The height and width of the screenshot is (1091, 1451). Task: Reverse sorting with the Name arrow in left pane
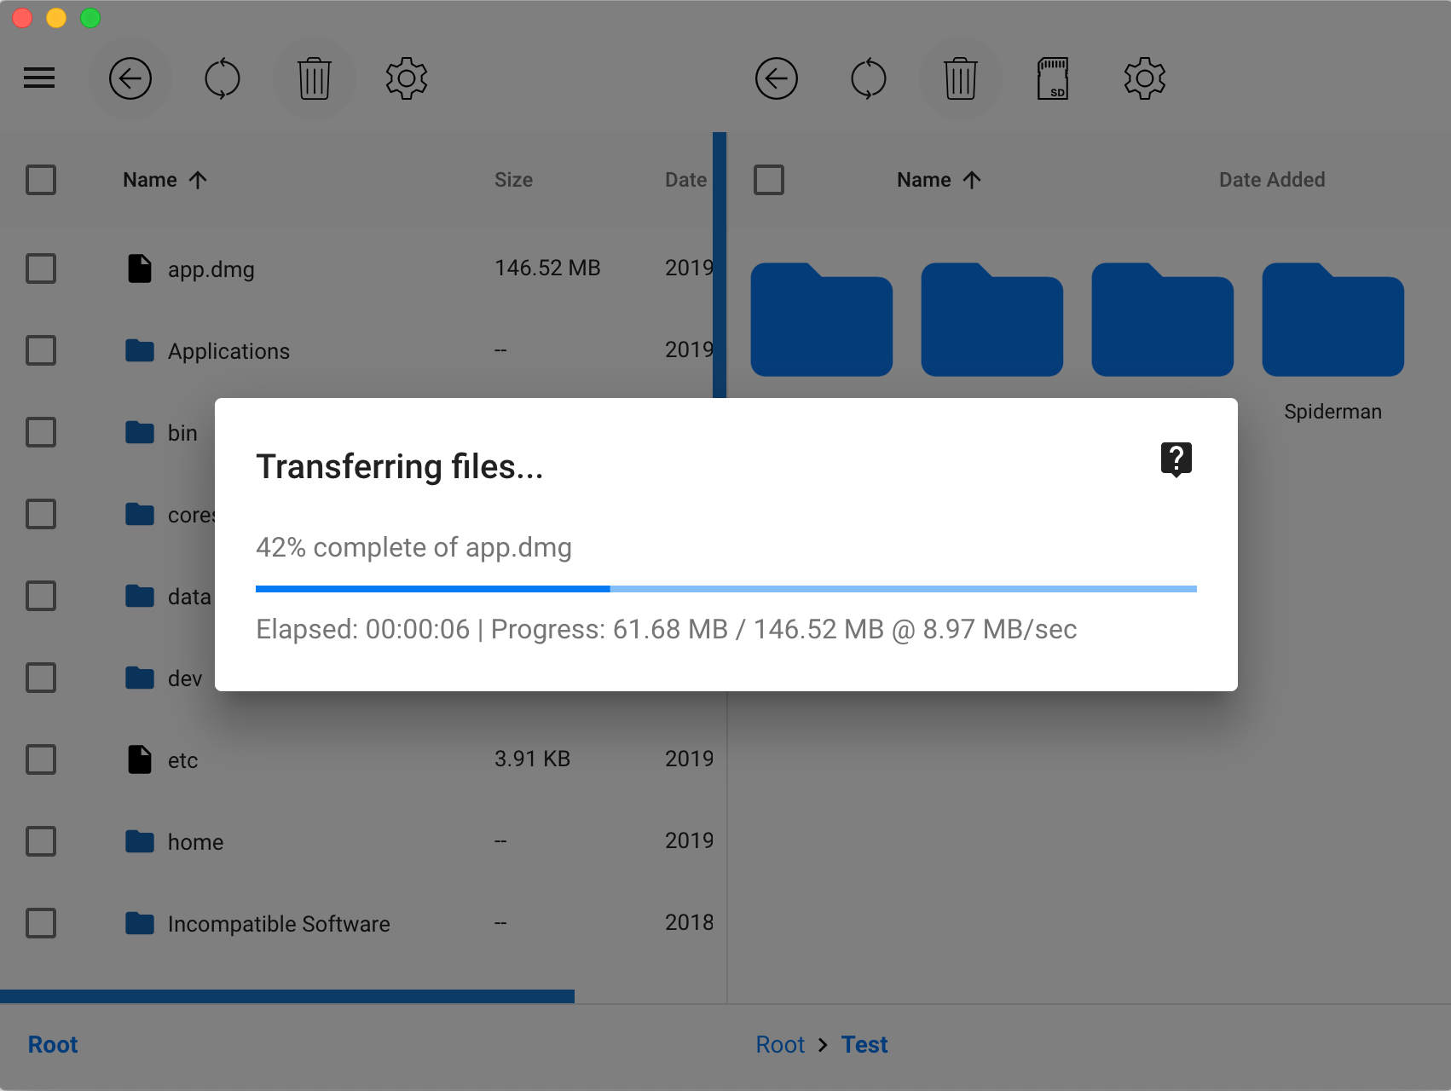point(198,180)
